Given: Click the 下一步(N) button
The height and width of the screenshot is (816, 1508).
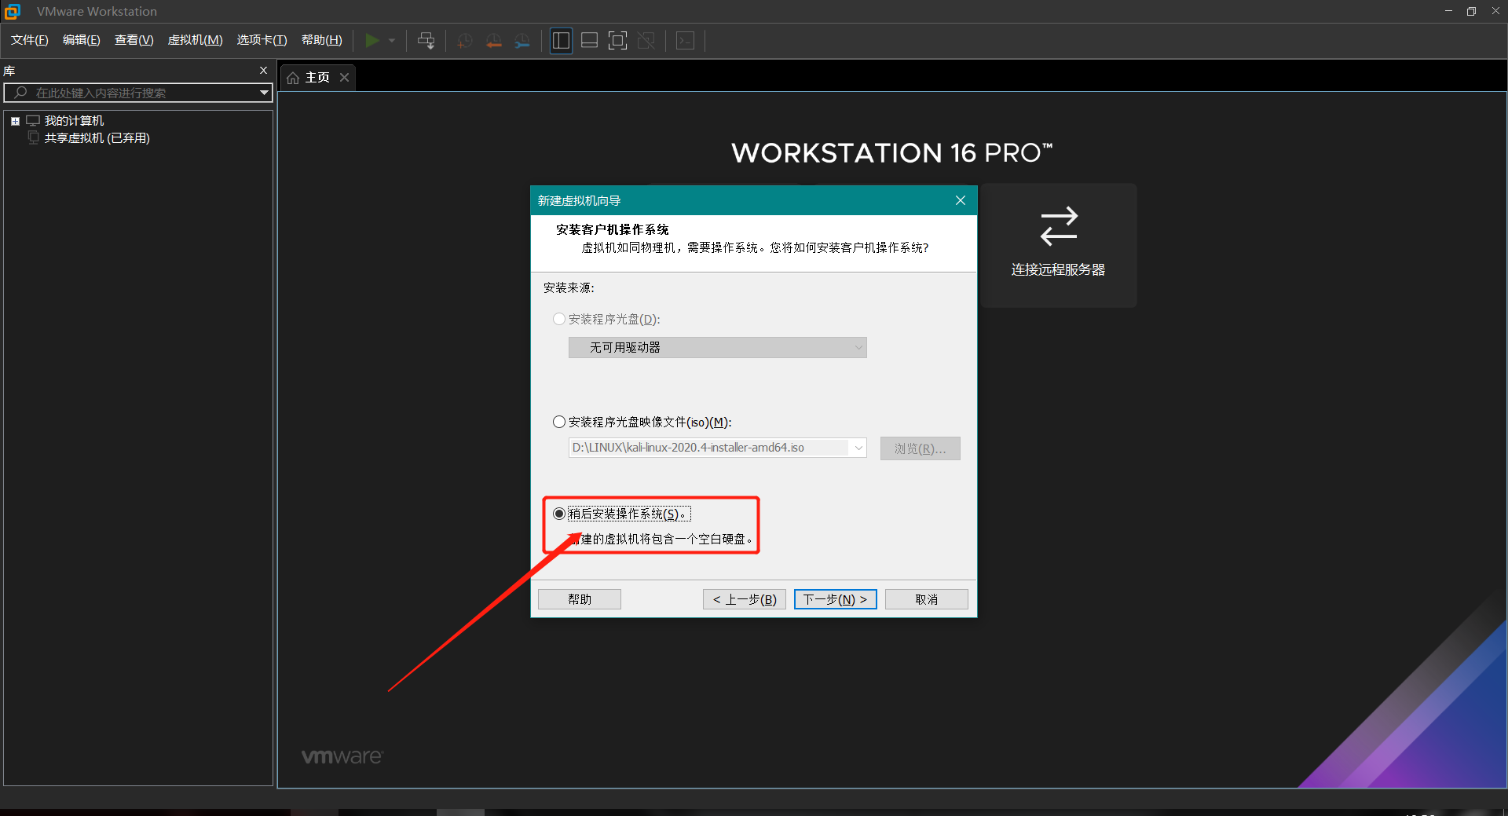Looking at the screenshot, I should click(835, 598).
